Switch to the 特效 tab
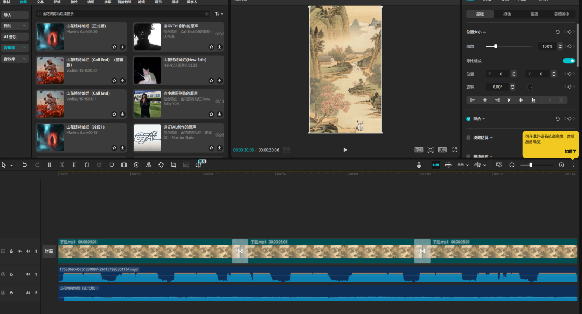 tap(74, 2)
